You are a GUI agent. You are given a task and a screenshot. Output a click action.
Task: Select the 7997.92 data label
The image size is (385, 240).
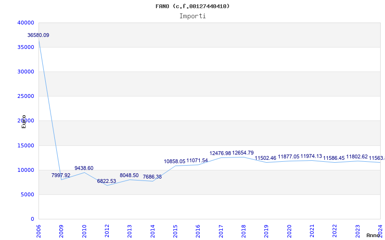click(61, 175)
